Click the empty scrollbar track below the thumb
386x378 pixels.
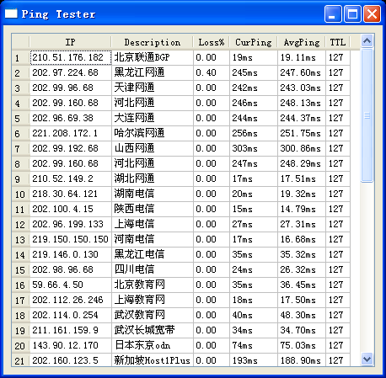click(x=367, y=268)
